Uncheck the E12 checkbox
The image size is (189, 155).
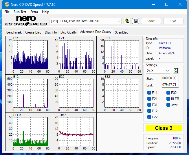tap(149, 111)
